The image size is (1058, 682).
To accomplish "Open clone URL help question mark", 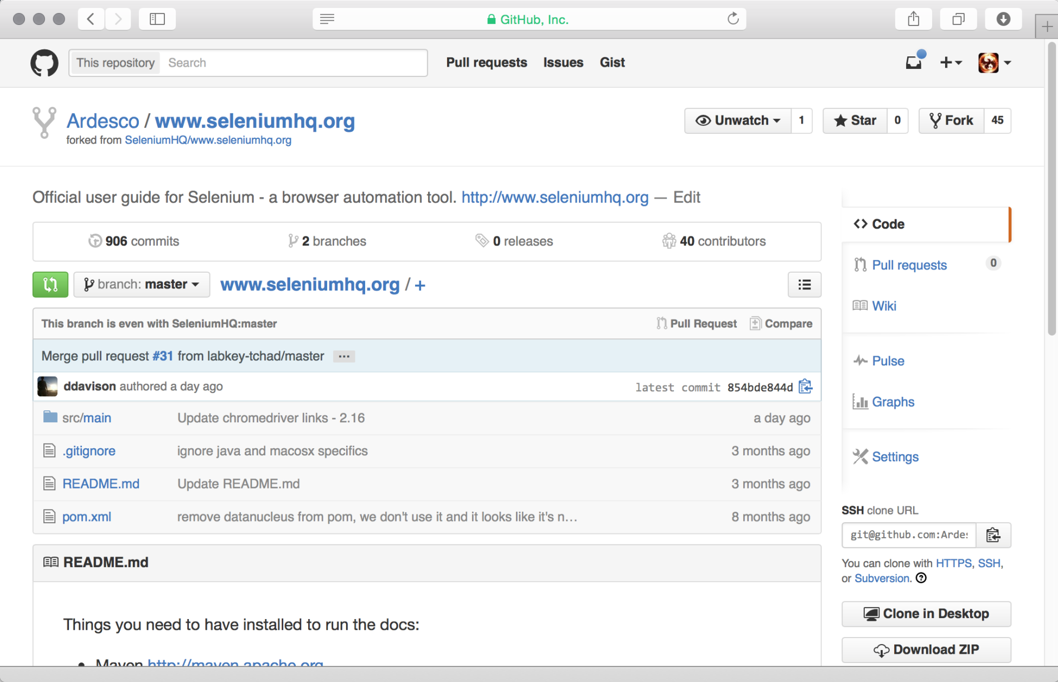I will pyautogui.click(x=921, y=578).
